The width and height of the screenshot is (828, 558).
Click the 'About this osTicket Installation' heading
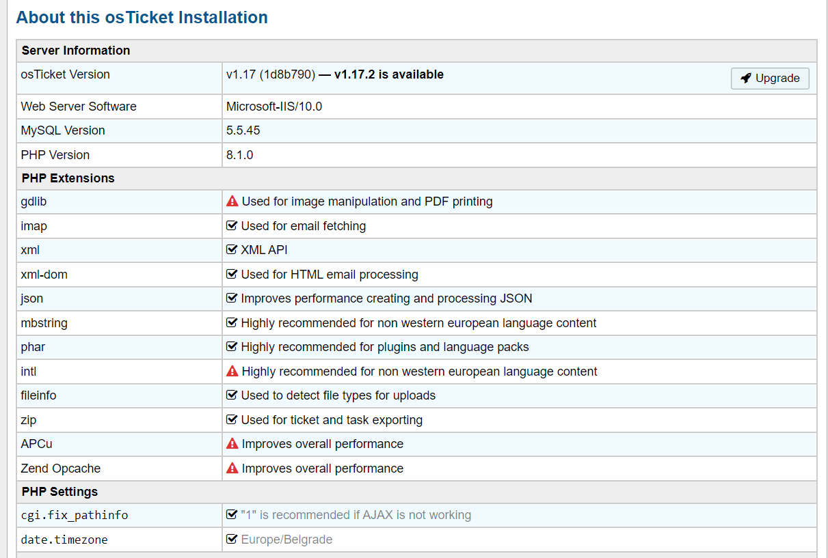142,17
